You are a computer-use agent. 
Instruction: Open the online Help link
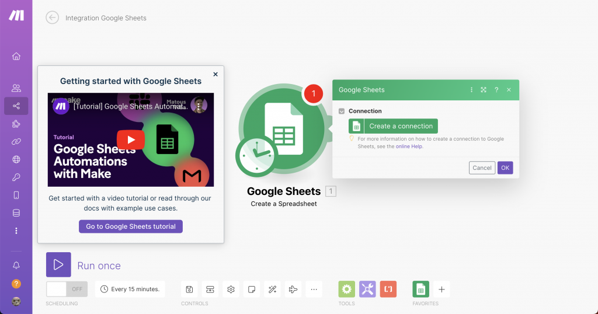pyautogui.click(x=409, y=146)
